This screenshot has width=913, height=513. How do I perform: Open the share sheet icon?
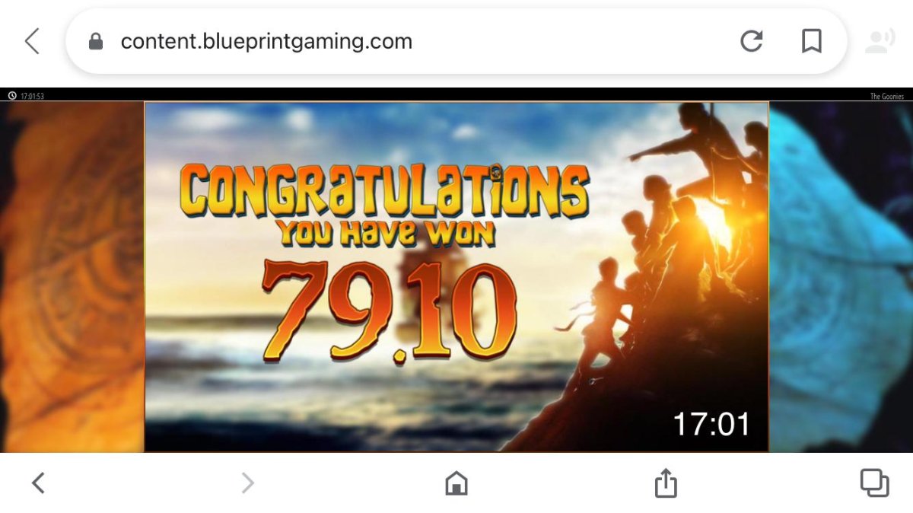[x=666, y=483]
